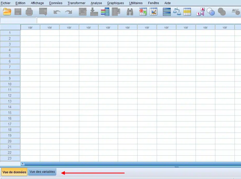Click the Undo arrow icon
241x179 pixels.
[57, 12]
